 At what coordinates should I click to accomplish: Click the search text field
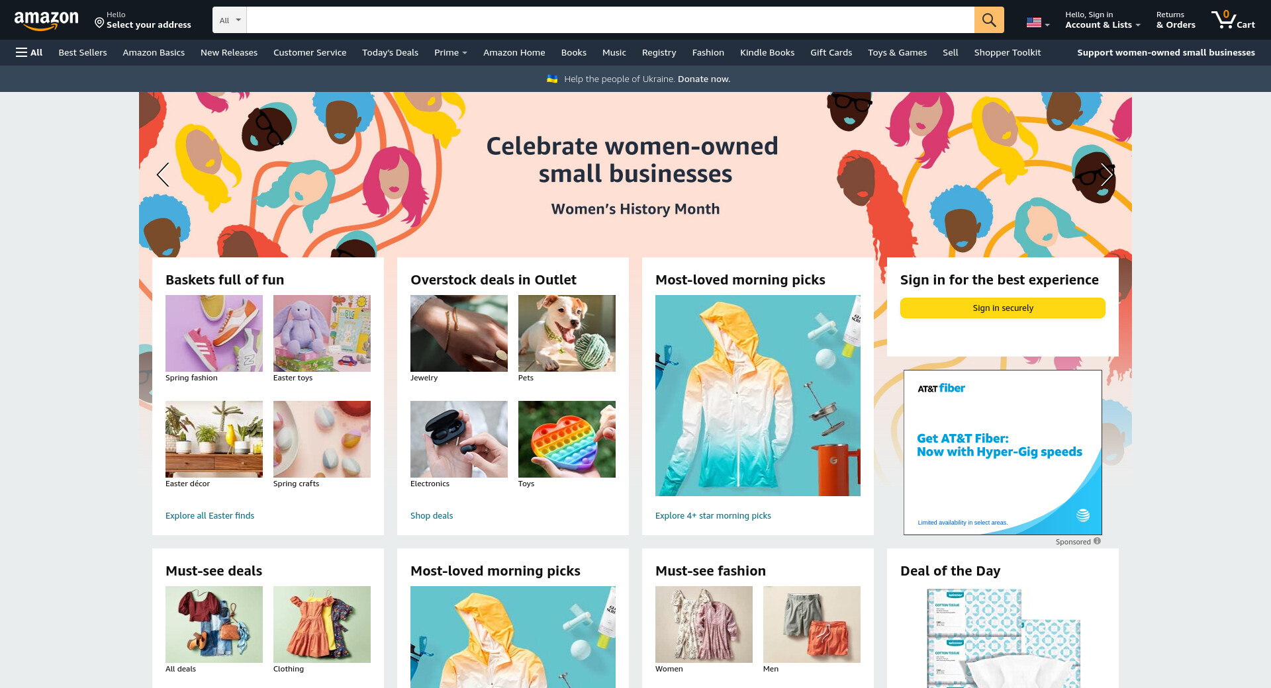click(610, 20)
